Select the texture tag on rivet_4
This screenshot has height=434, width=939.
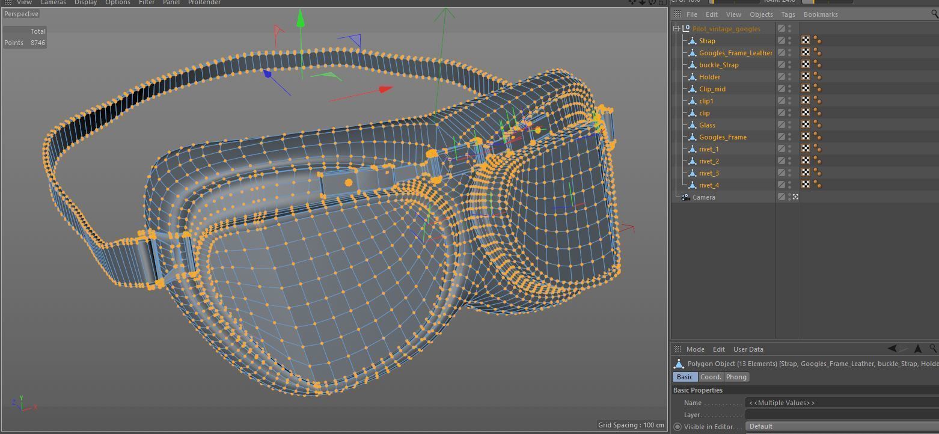point(806,185)
